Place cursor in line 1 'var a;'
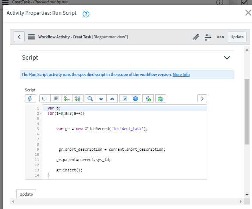The image size is (252, 209). (54, 108)
